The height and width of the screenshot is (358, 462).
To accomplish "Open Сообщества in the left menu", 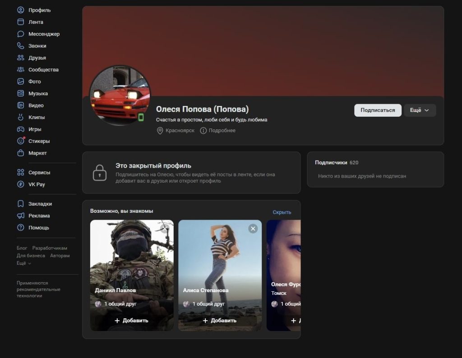I will (x=43, y=70).
